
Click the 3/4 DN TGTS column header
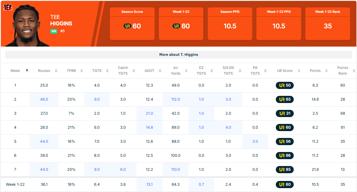tap(228, 71)
